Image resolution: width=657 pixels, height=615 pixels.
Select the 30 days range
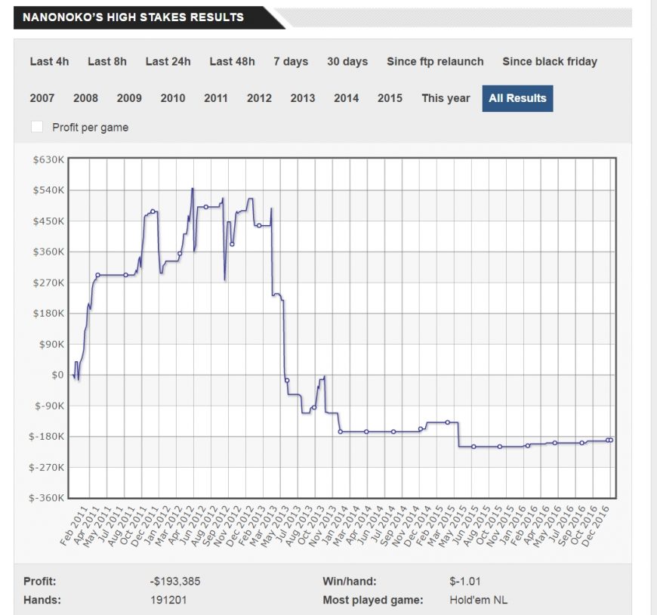[347, 61]
